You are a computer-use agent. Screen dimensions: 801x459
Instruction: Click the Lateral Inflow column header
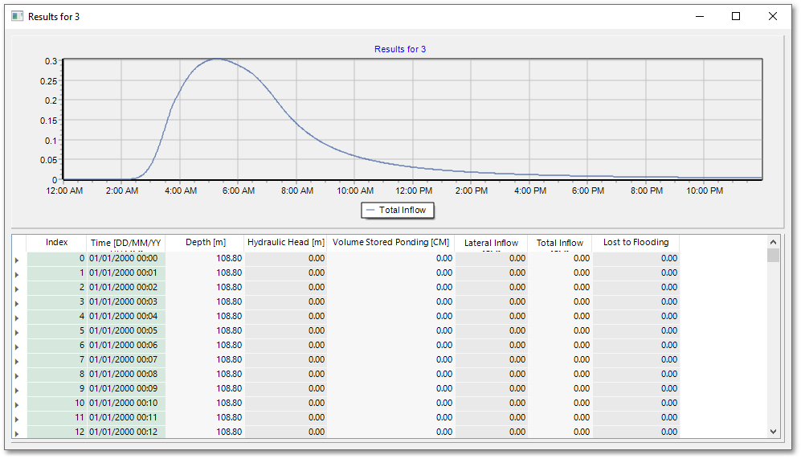(x=491, y=243)
